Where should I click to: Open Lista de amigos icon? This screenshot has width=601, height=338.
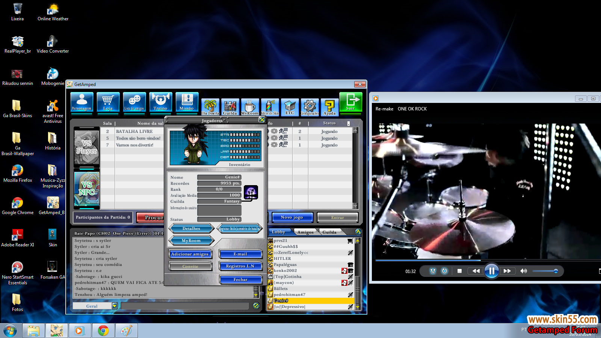[134, 103]
